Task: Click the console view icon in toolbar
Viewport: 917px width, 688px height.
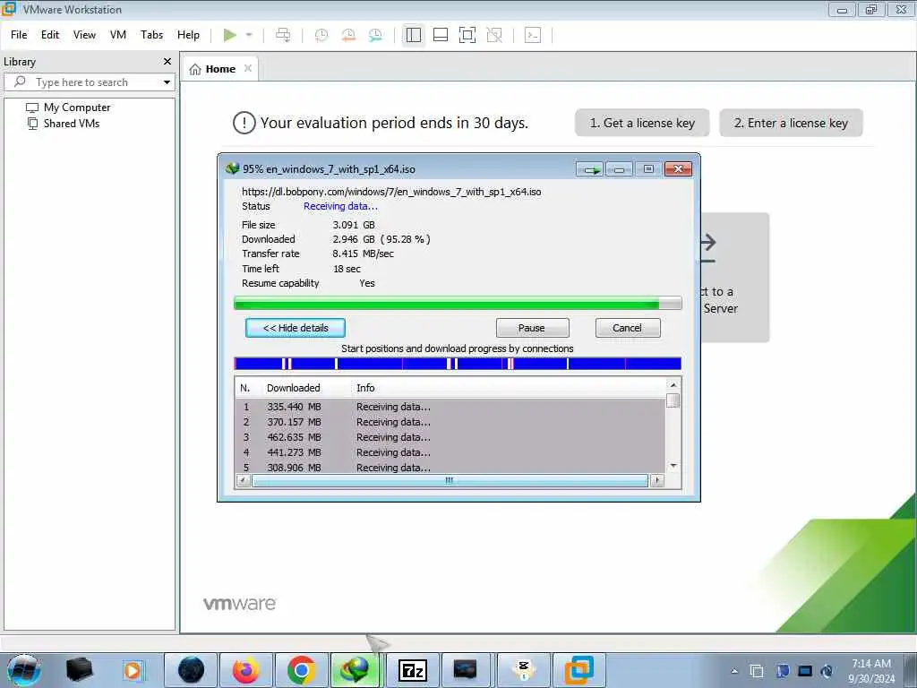Action: tap(533, 35)
